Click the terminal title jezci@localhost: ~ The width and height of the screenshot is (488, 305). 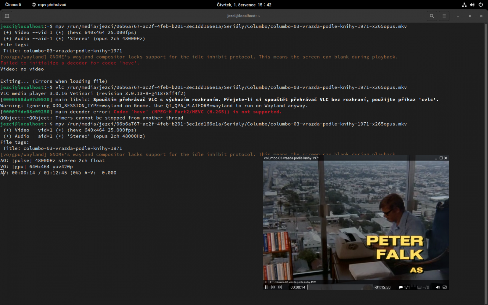tap(244, 16)
